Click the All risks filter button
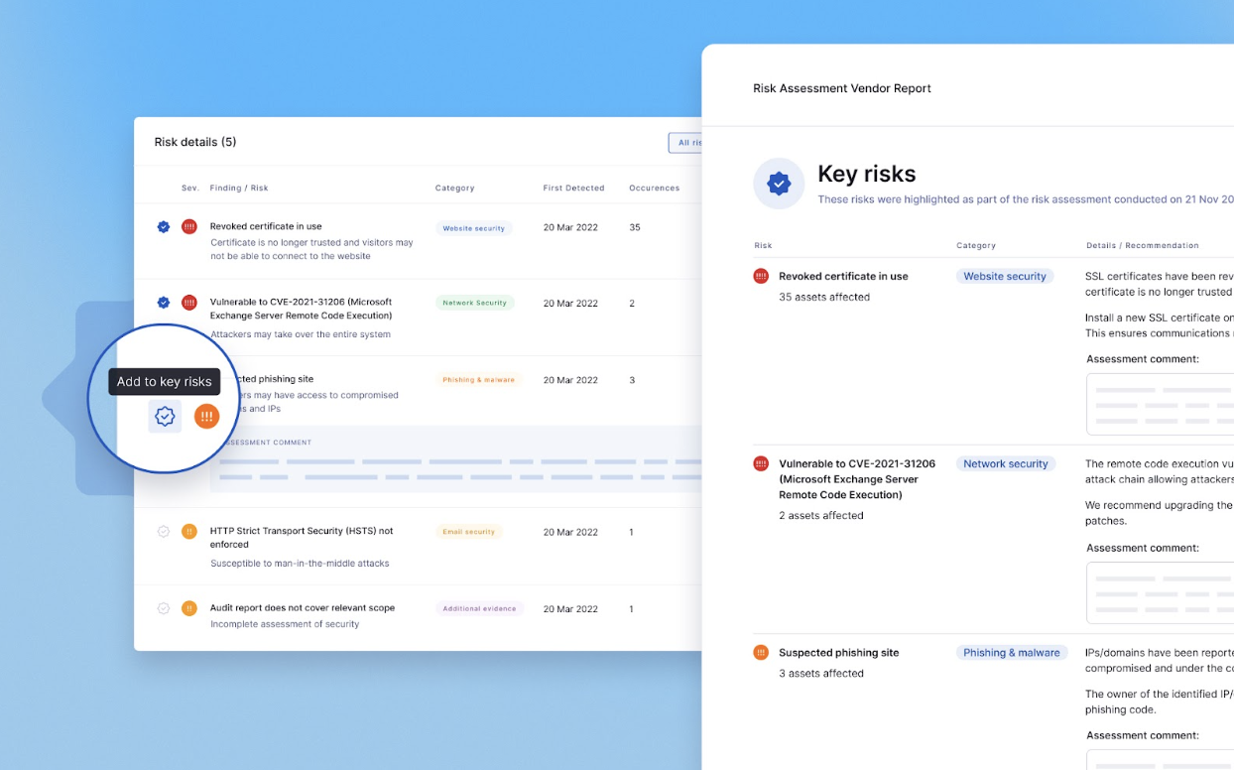Viewport: 1234px width, 770px height. point(685,143)
